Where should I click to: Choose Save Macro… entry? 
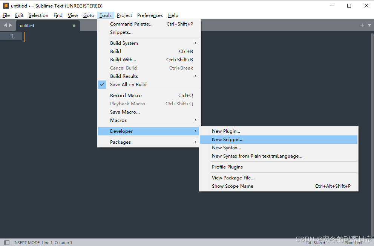tap(149, 112)
